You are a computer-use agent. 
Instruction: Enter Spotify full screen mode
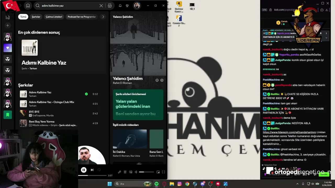pyautogui.click(x=164, y=172)
